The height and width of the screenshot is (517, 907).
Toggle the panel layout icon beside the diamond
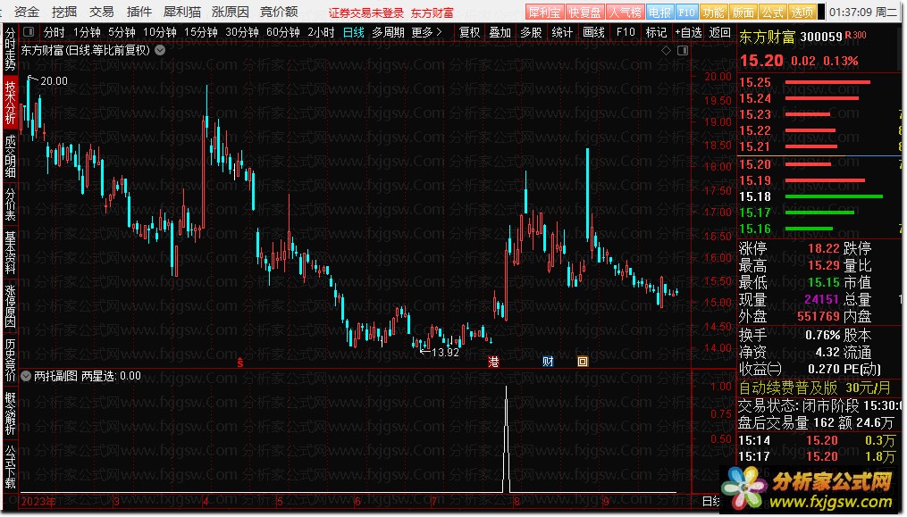click(683, 50)
